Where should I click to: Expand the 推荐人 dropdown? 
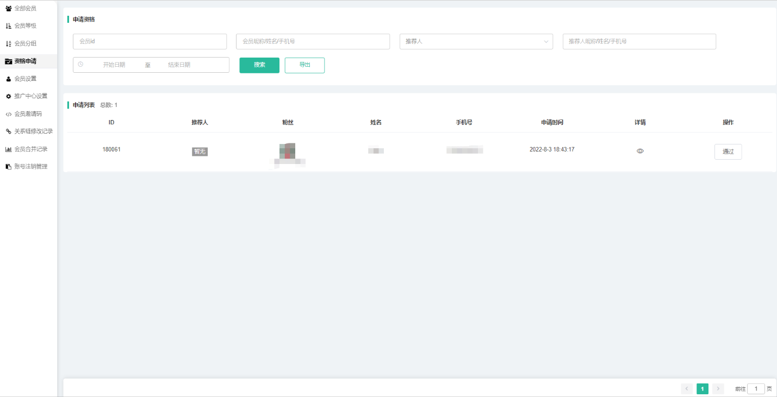pyautogui.click(x=476, y=42)
